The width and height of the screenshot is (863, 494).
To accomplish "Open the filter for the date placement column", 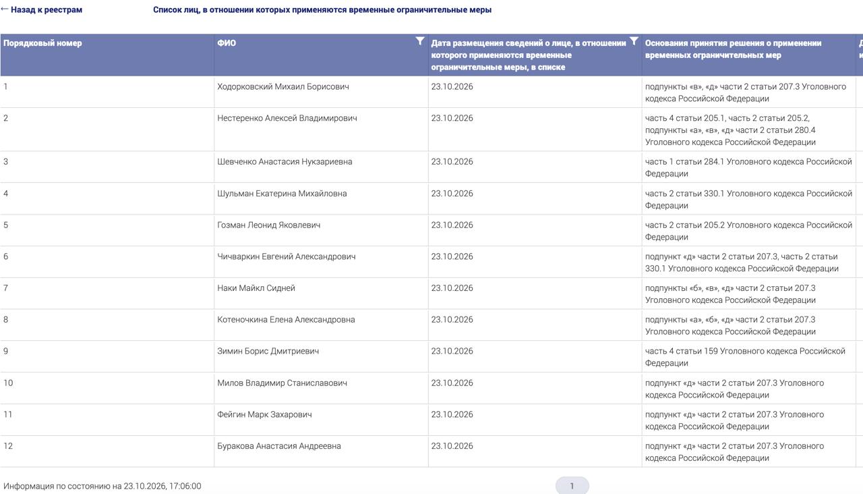I will click(x=634, y=41).
